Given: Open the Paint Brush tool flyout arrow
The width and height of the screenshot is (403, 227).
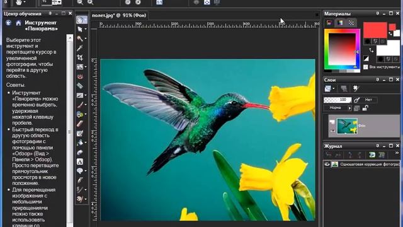Looking at the screenshot, I should [86, 105].
